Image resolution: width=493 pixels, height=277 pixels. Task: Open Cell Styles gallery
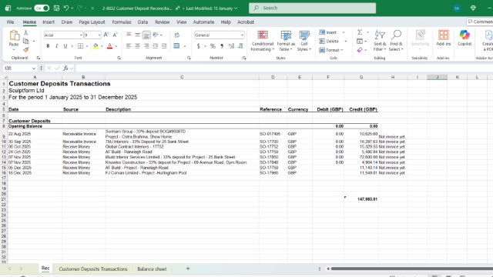(x=304, y=41)
